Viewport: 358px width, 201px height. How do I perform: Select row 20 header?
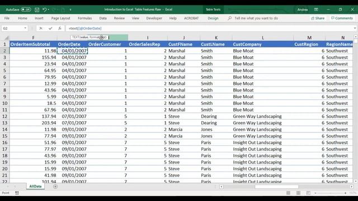pyautogui.click(x=4, y=169)
